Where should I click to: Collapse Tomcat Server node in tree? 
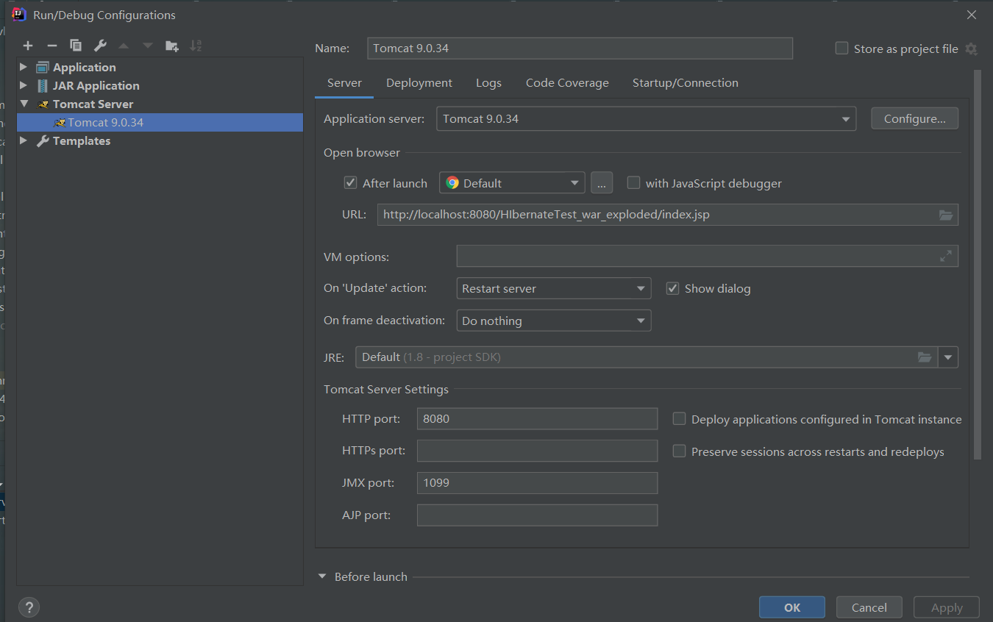point(24,104)
